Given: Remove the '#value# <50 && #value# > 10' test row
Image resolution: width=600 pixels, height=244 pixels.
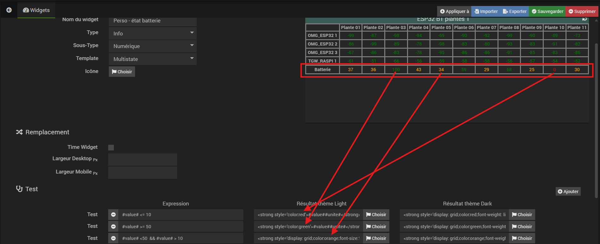Looking at the screenshot, I should tap(113, 238).
